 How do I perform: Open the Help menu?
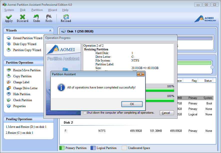point(65,10)
